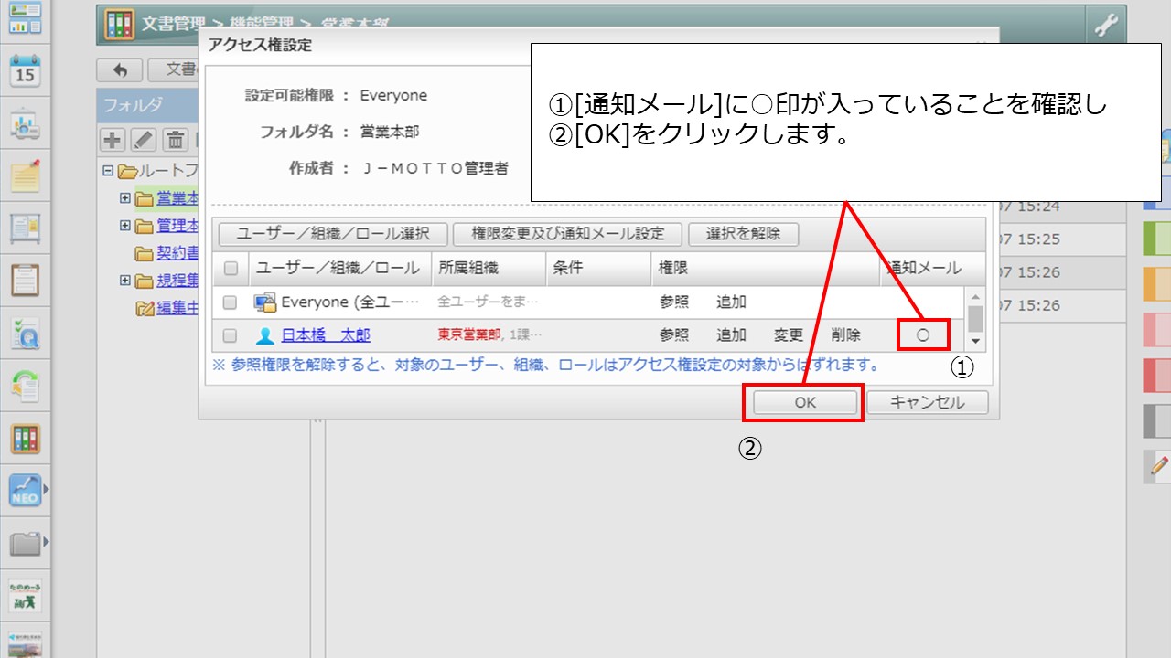Click the edit folder pencil icon
The width and height of the screenshot is (1171, 658).
point(144,140)
